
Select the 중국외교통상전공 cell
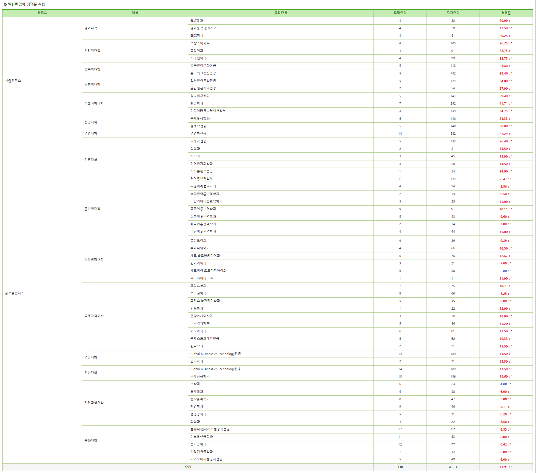(281, 73)
